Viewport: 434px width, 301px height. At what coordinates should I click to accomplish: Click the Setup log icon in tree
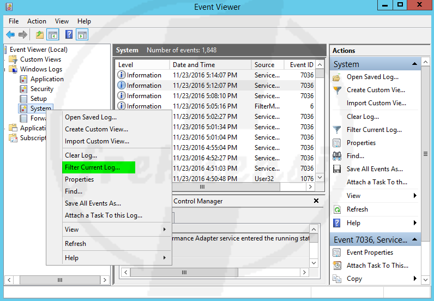[x=23, y=99]
